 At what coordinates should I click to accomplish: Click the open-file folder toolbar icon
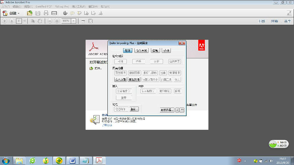tap(30, 13)
